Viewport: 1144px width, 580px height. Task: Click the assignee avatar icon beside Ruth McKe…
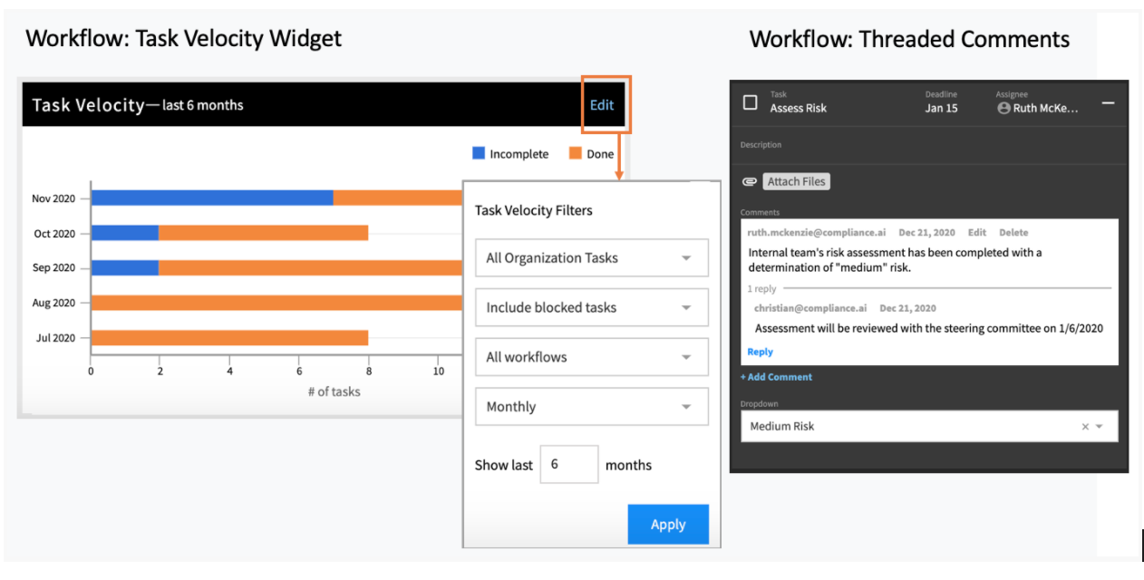click(x=1003, y=108)
